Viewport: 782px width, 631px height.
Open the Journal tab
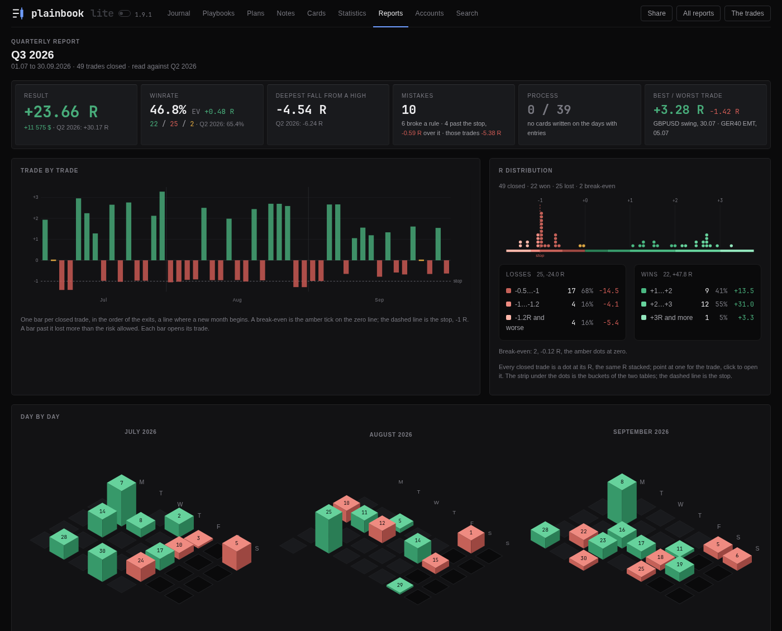click(179, 13)
